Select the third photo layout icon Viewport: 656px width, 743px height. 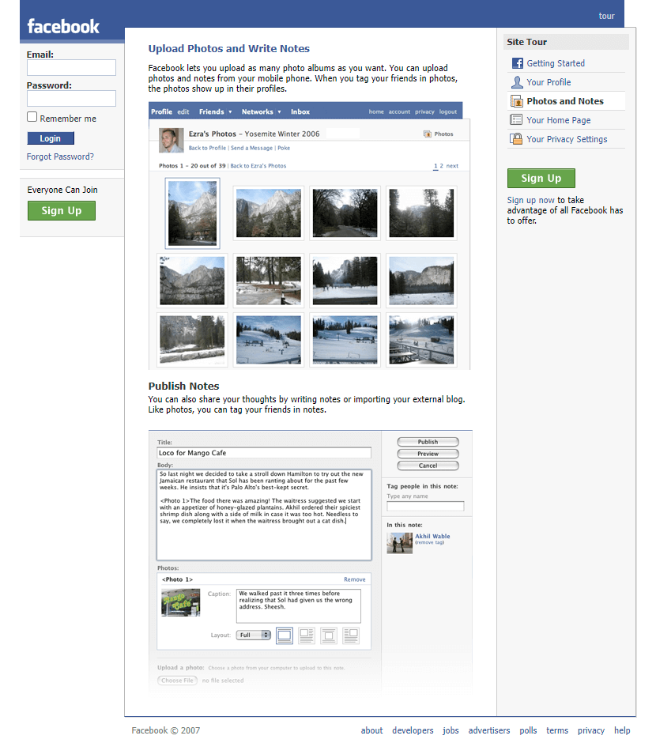329,636
